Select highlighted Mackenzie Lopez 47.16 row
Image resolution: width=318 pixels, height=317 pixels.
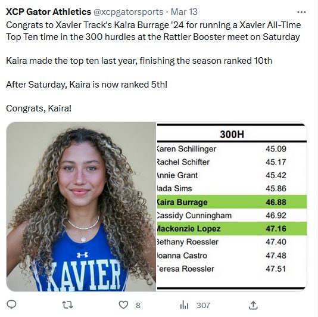tap(232, 229)
